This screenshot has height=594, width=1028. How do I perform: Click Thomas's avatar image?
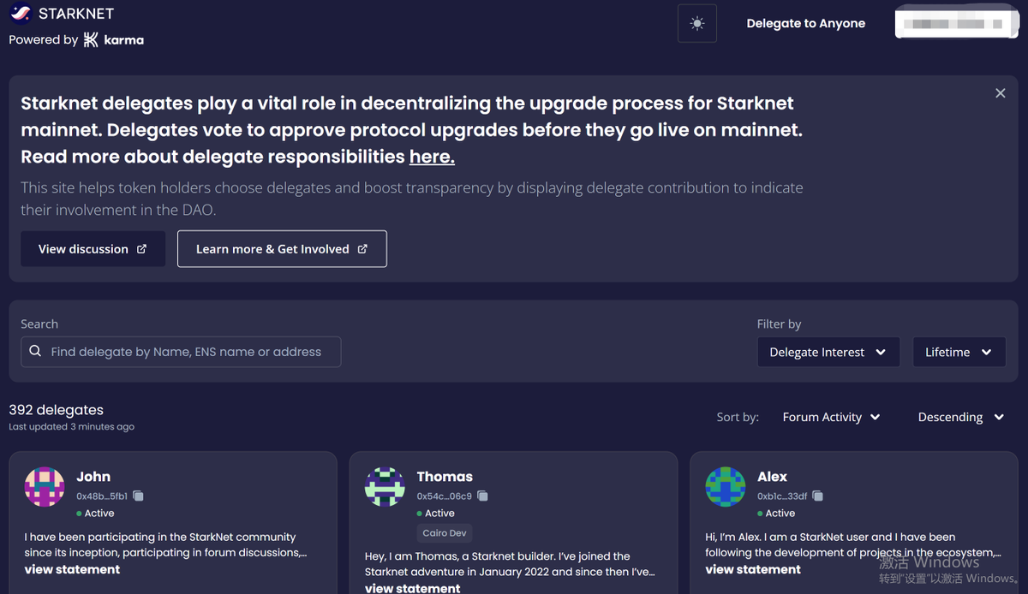point(385,487)
